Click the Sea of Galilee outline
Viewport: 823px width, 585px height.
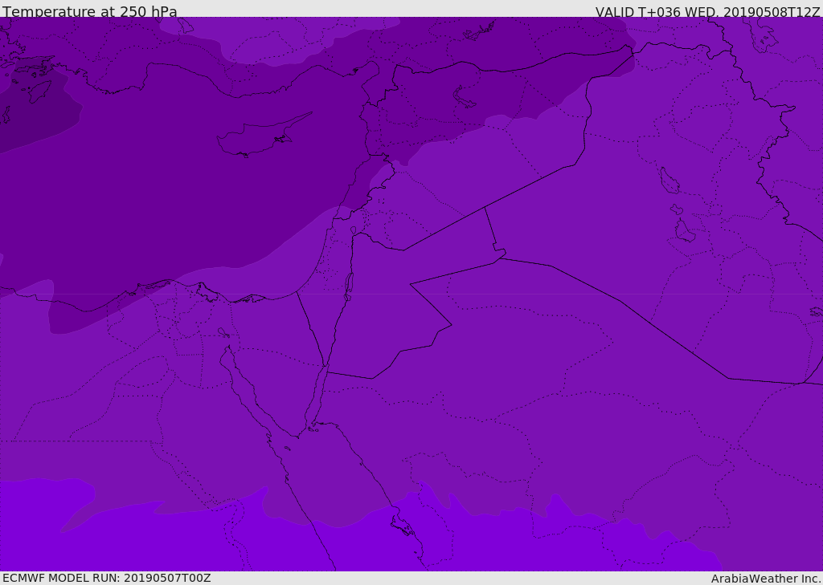353,231
